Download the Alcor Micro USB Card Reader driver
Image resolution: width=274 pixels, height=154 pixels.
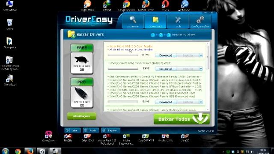tap(166, 55)
